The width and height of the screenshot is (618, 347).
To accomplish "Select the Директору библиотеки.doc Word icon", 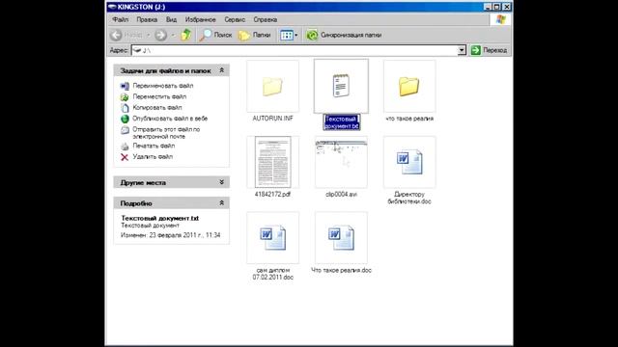I will (x=409, y=162).
